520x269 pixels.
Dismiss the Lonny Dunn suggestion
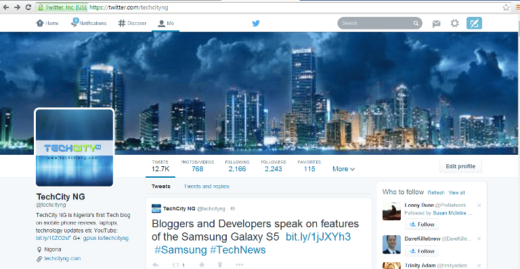(479, 205)
